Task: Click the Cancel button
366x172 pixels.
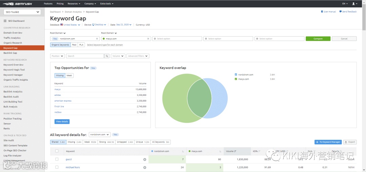Action: click(x=344, y=39)
